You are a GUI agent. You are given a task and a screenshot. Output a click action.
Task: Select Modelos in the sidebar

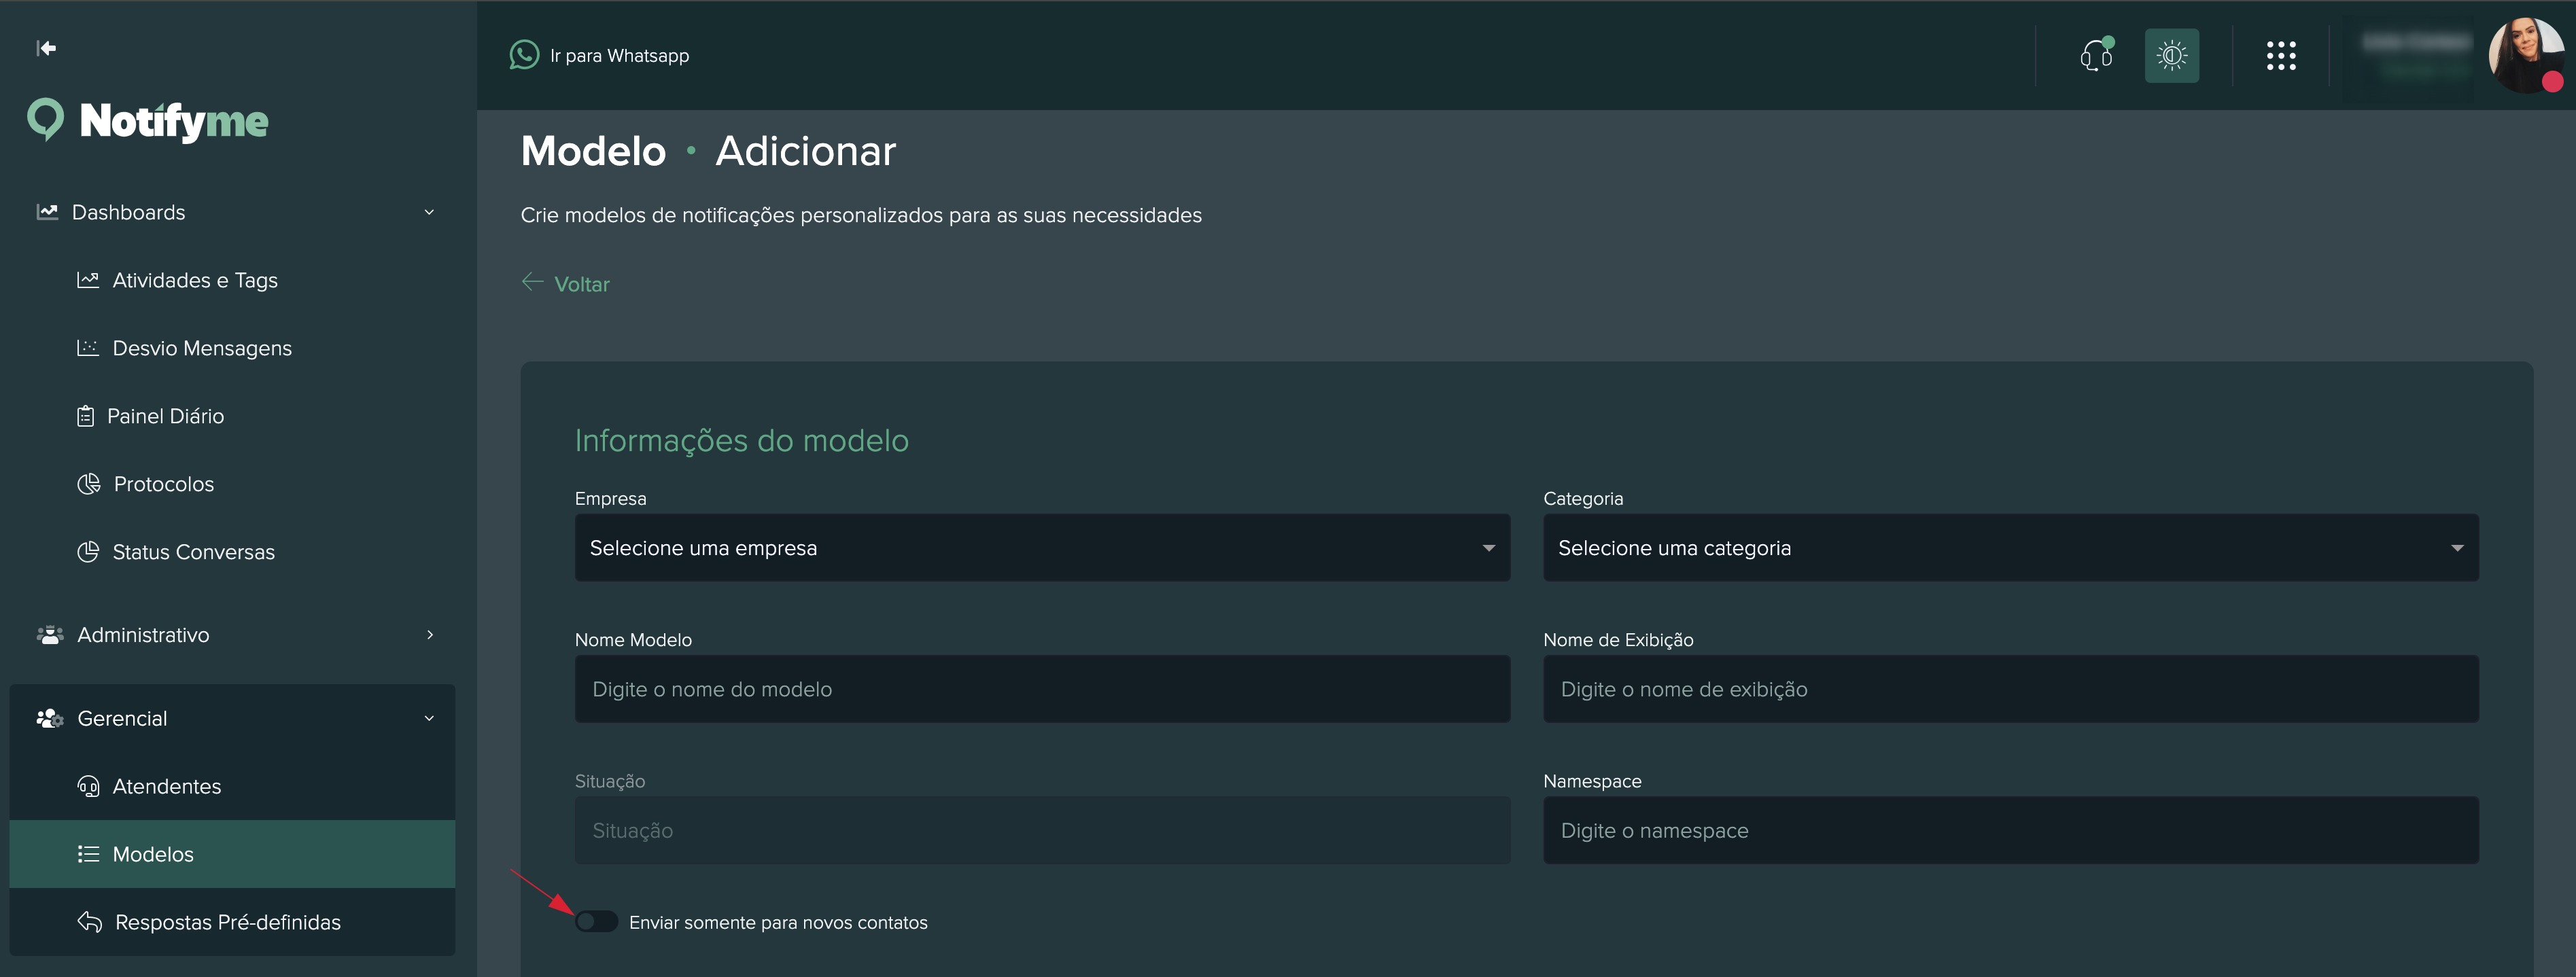pos(153,854)
